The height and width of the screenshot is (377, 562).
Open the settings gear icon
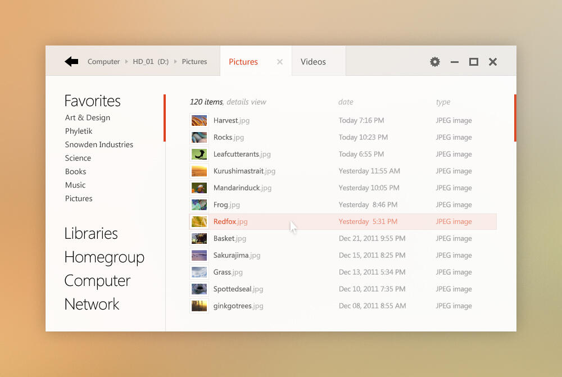click(435, 62)
